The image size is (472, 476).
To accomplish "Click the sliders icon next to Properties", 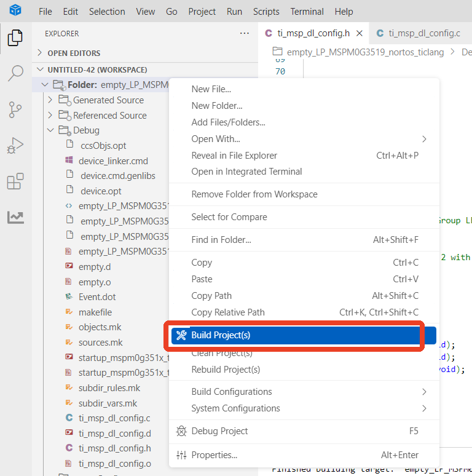I will [x=181, y=454].
